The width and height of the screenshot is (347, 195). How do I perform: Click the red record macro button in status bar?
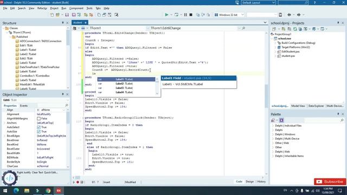coord(78,182)
